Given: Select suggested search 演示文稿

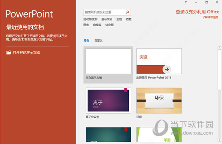Looking at the screenshot, I should point(107,19).
